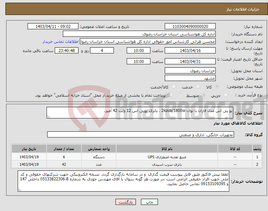Image resolution: width=268 pixels, height=211 pixels.
Task: Click the goods group field تجهیزات خانگی، اداری و صنعتی
Action: (141, 135)
